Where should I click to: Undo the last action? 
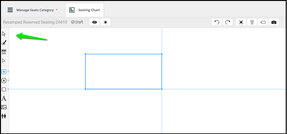pos(217,22)
